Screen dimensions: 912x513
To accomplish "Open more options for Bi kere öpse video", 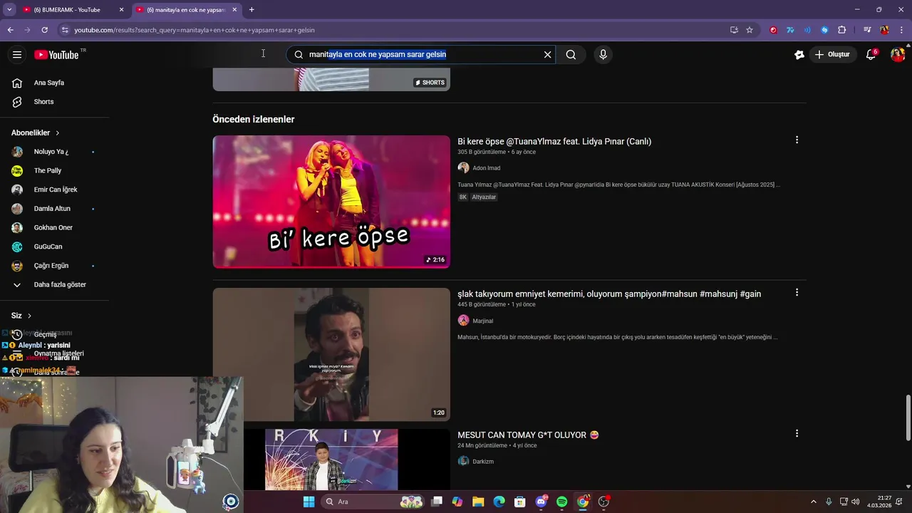I will coord(797,140).
